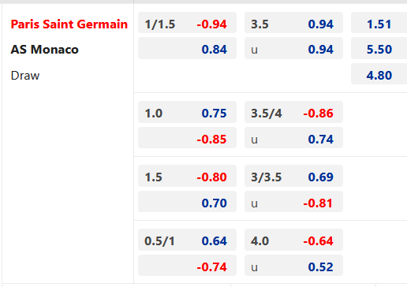Pick away handicap odds -0.74
407x287 pixels.
[187, 266]
